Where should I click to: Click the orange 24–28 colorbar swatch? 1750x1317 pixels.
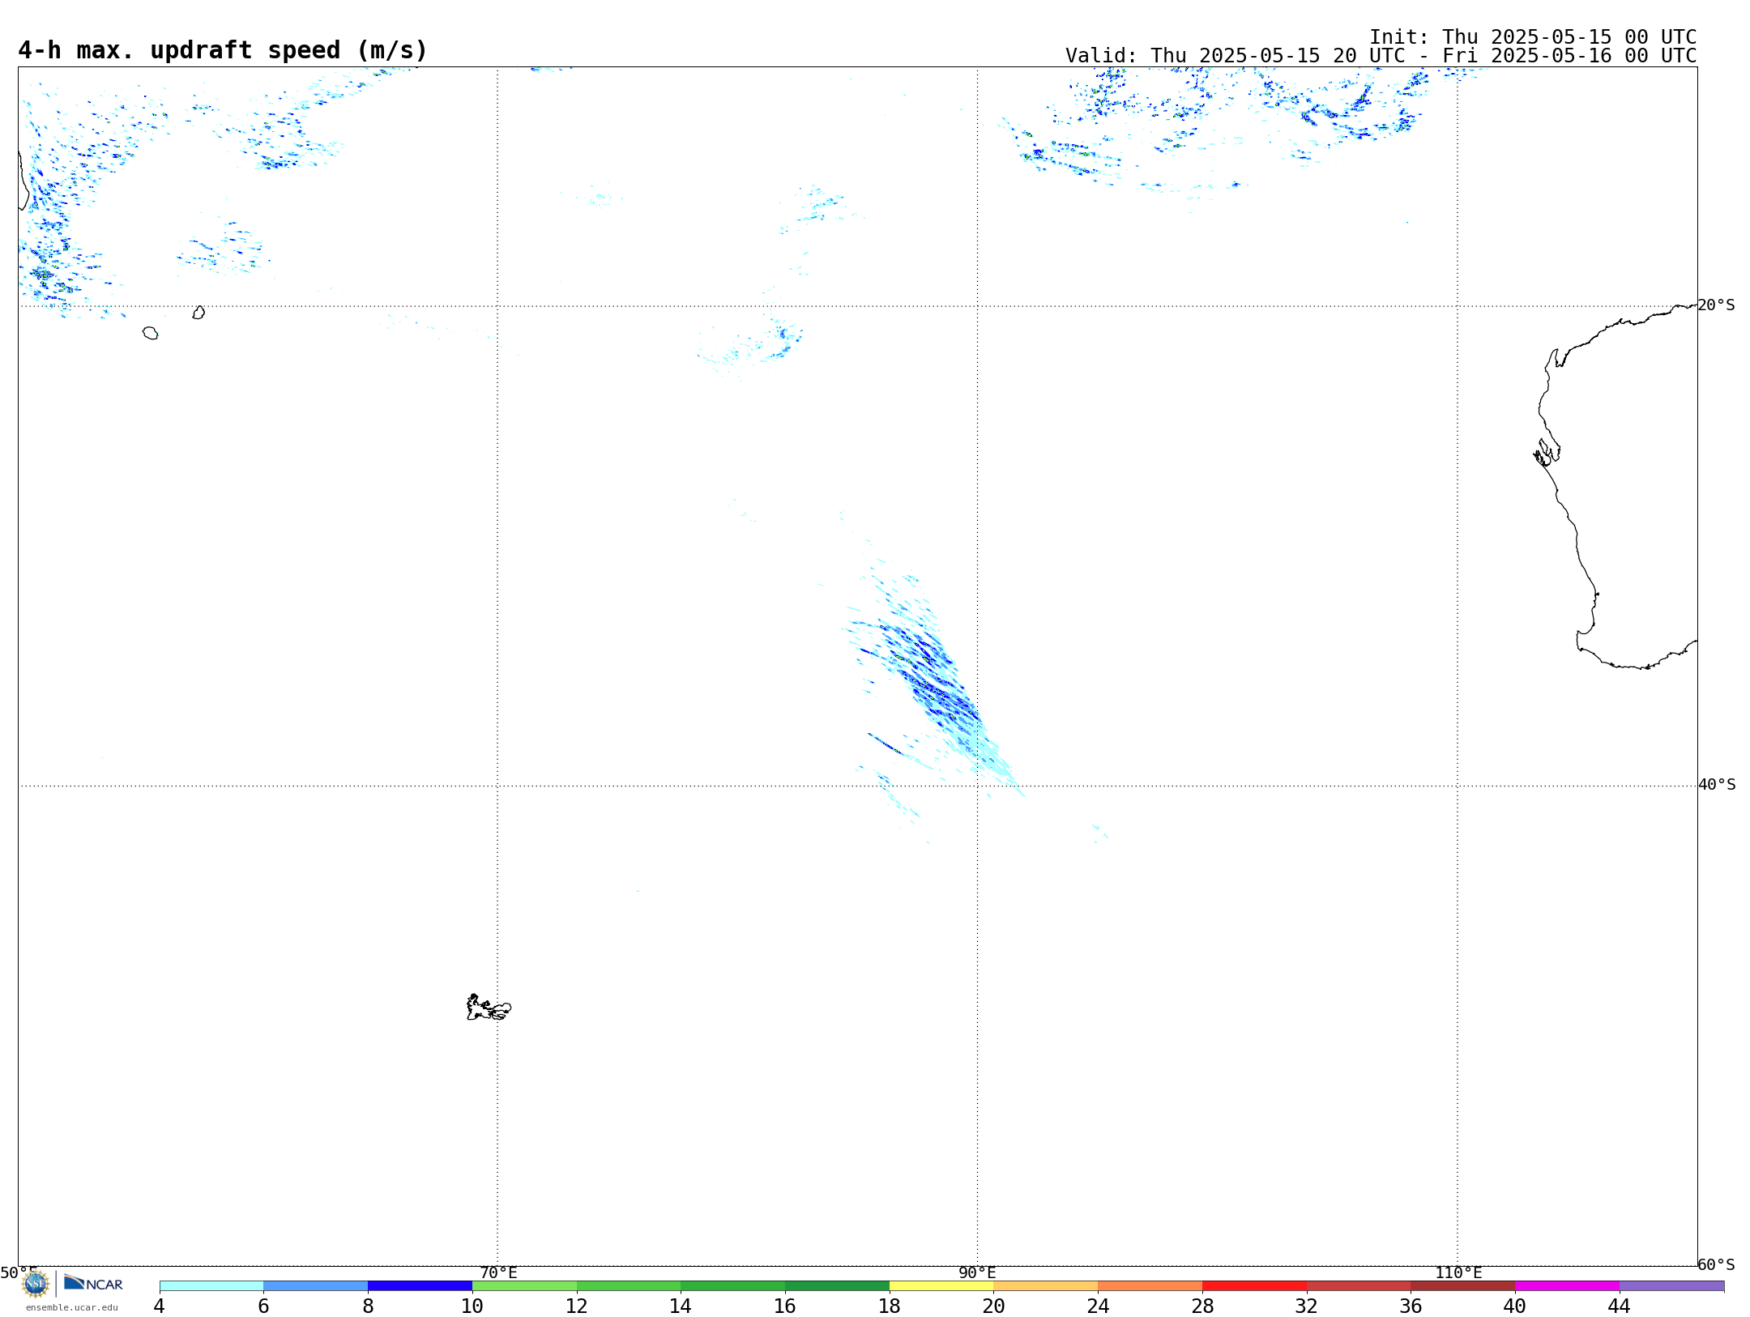[1150, 1286]
